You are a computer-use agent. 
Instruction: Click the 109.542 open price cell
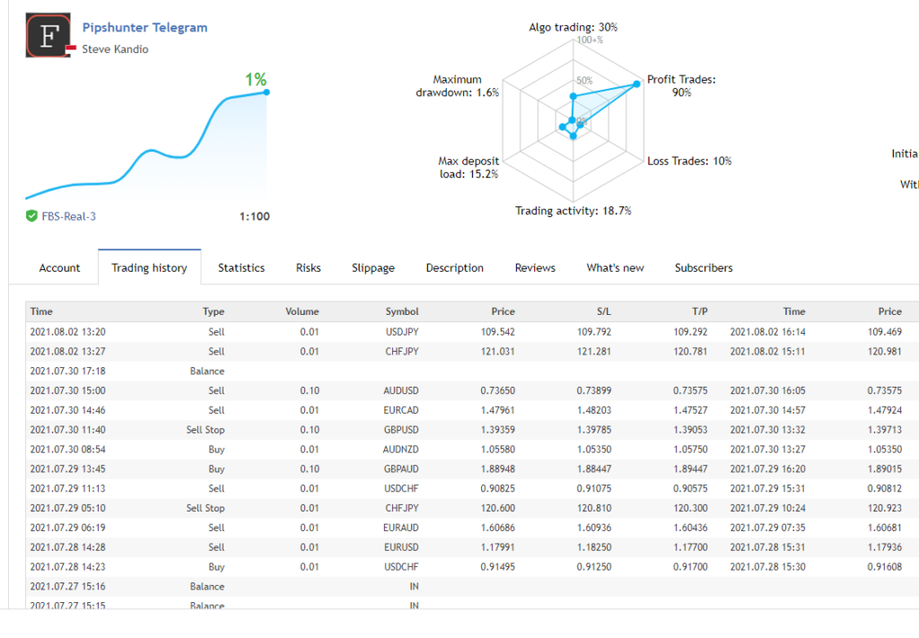[x=498, y=332]
